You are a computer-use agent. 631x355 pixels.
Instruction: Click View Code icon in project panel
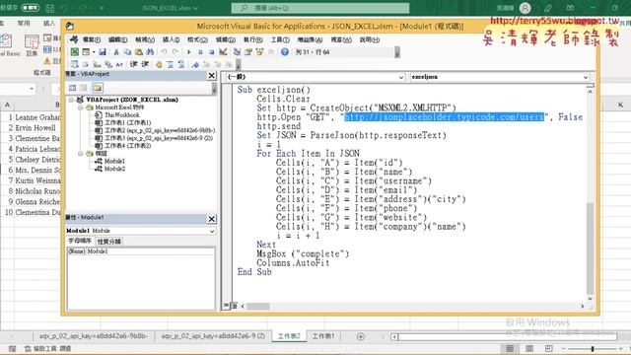[x=72, y=88]
